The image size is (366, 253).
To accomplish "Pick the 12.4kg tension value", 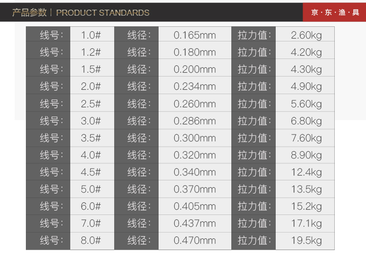I will tap(306, 172).
